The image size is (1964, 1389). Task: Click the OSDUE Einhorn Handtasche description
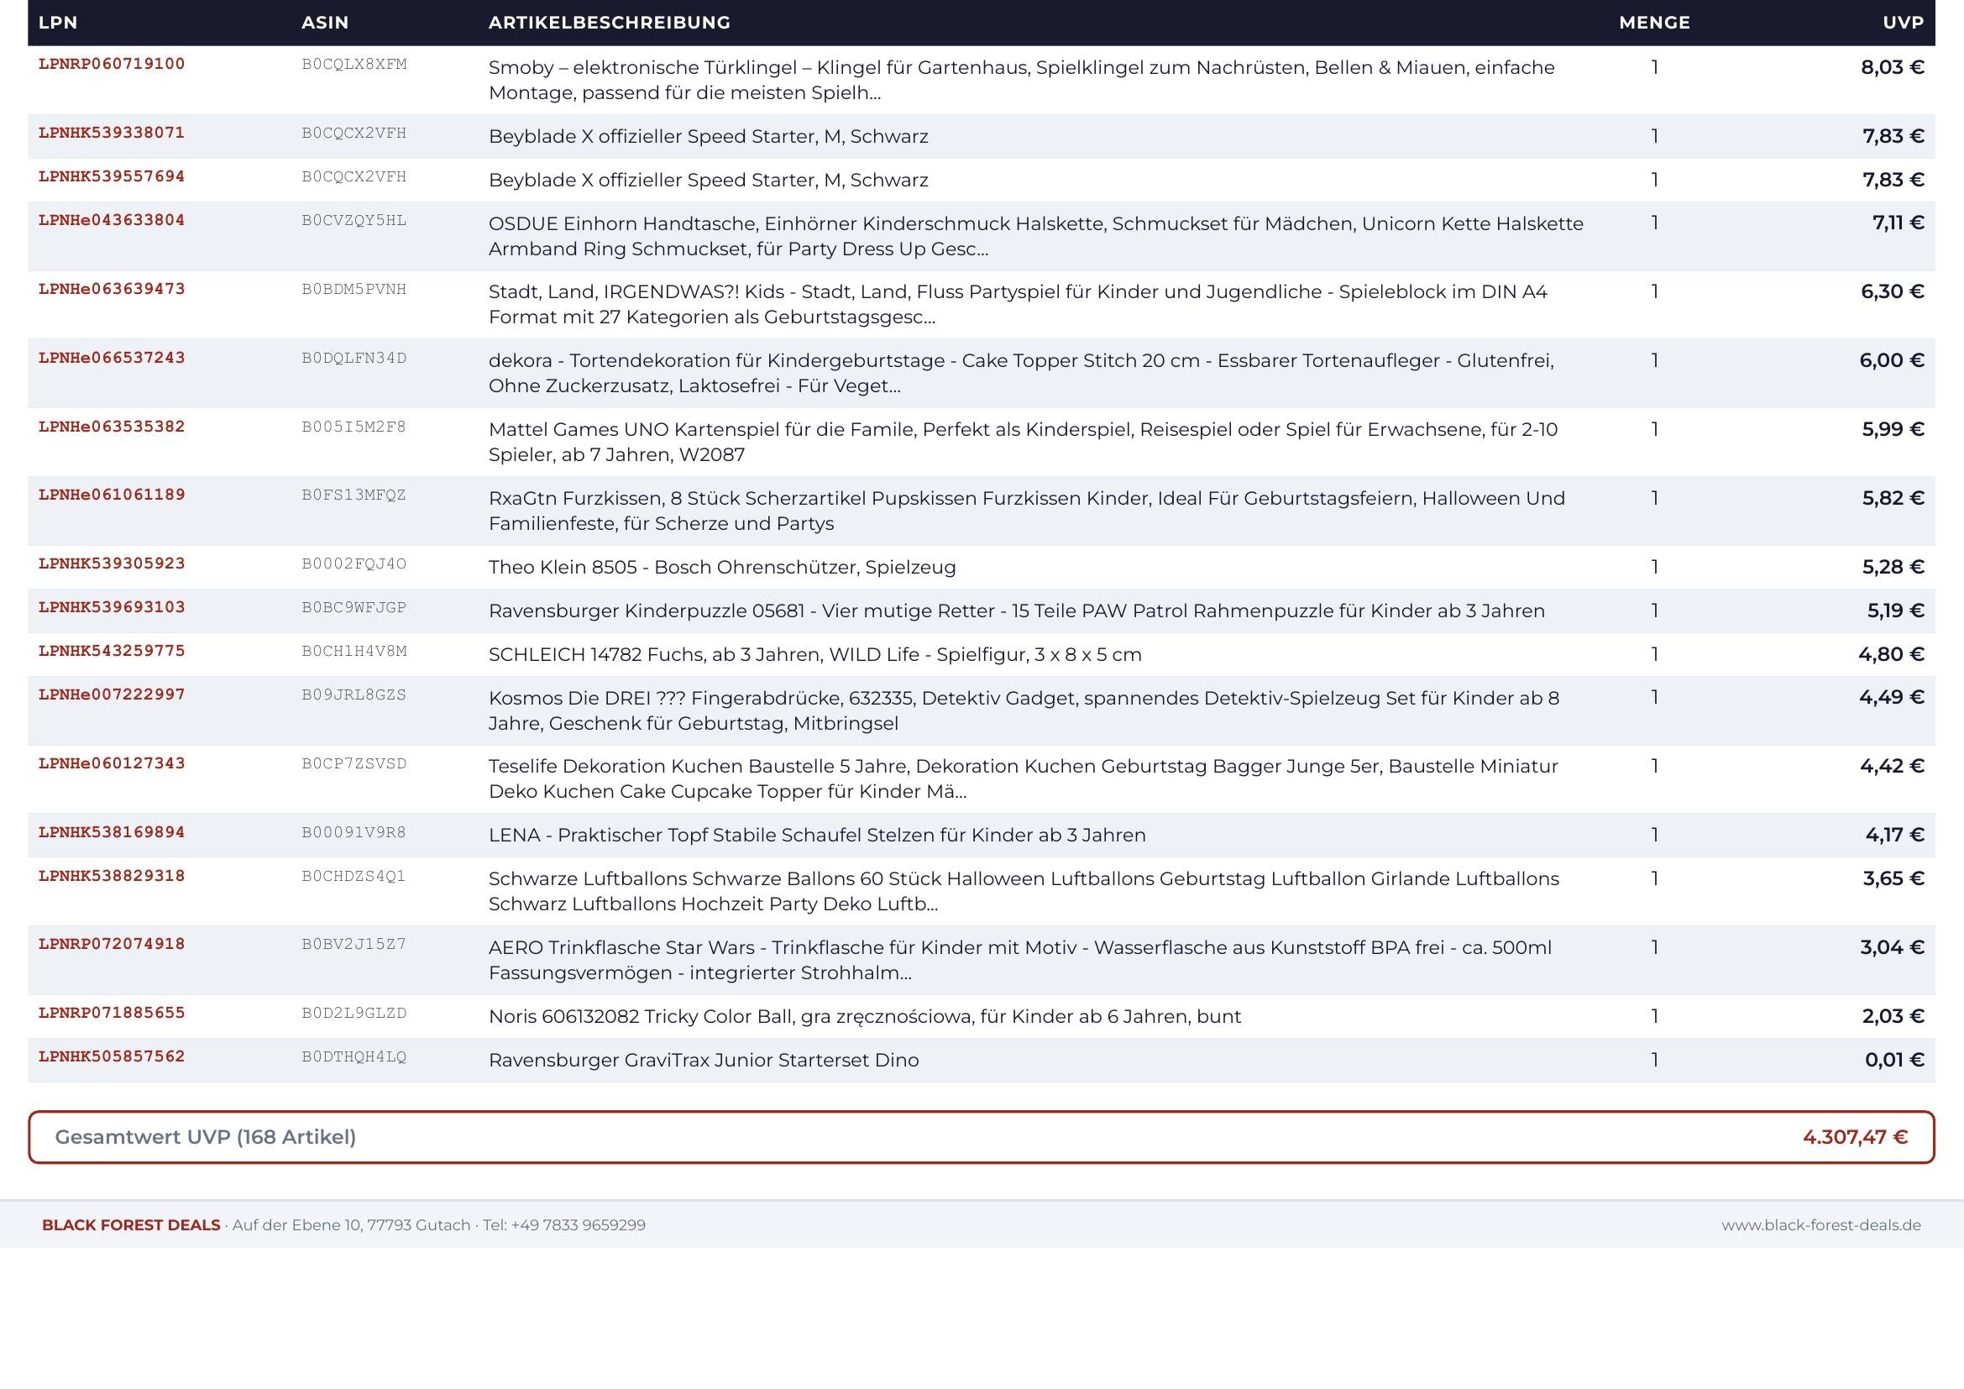point(1036,236)
